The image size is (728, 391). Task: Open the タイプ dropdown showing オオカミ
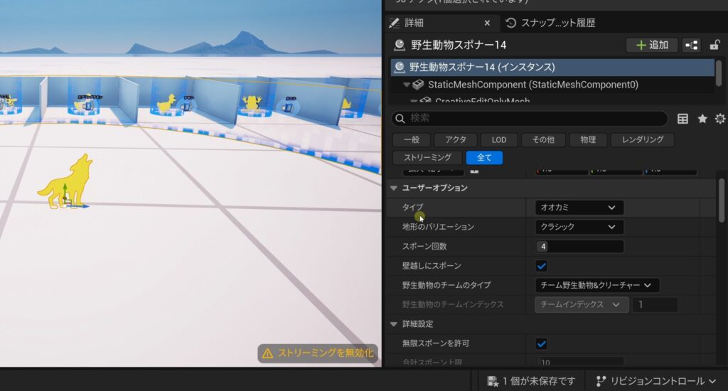click(579, 208)
